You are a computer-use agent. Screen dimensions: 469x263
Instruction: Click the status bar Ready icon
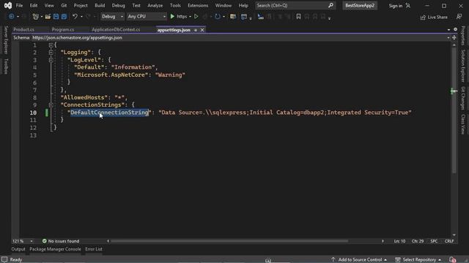pos(4,260)
